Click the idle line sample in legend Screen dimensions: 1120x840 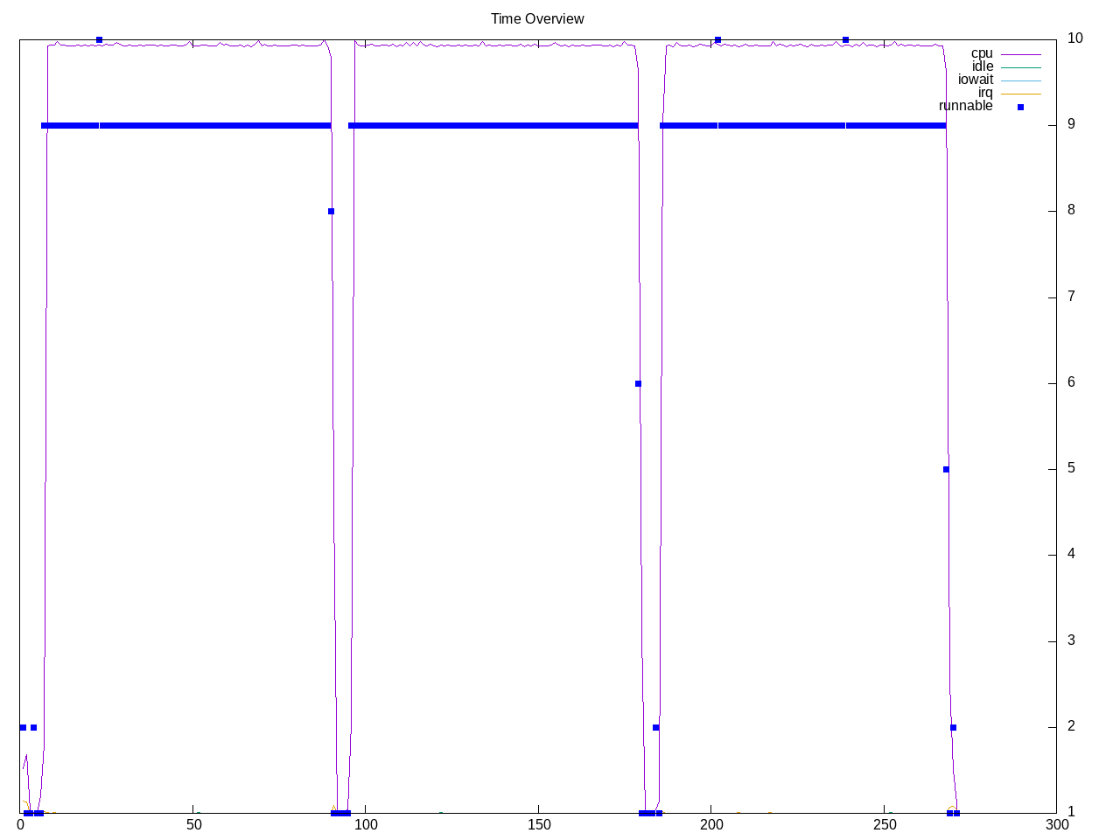click(x=1020, y=67)
